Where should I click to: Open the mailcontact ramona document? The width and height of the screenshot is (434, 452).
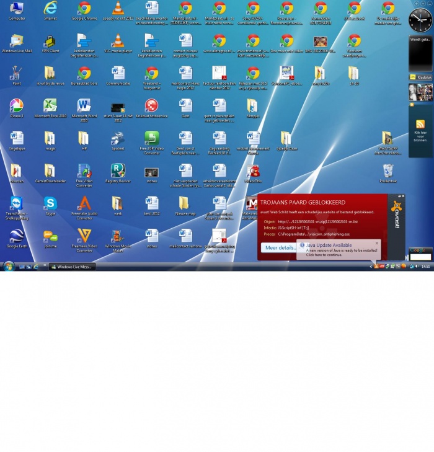[185, 239]
